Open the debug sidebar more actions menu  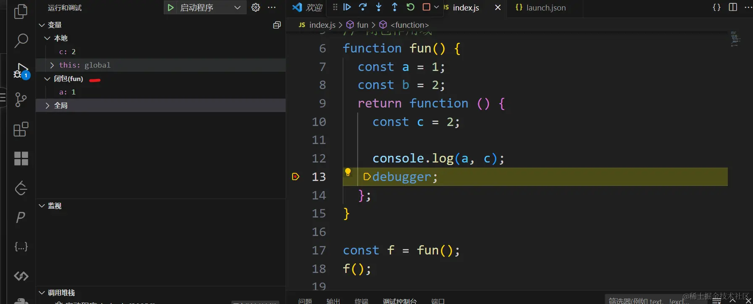272,8
